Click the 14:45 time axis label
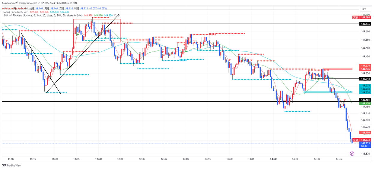The image size is (374, 169). [339, 159]
